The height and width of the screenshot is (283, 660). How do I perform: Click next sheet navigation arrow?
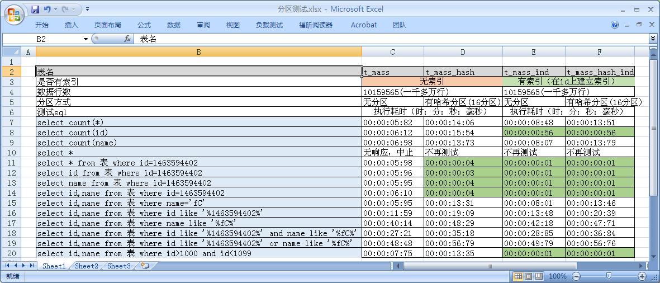23,265
